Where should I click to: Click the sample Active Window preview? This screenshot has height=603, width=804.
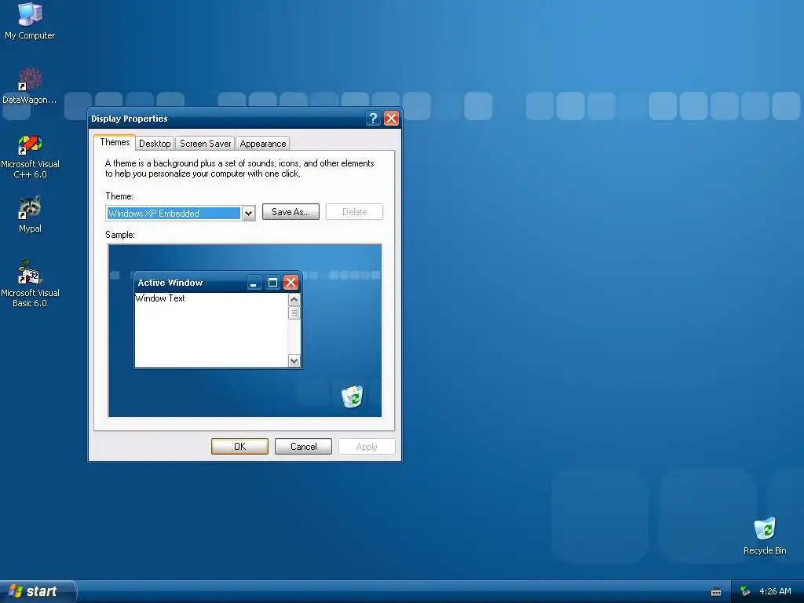[x=218, y=320]
